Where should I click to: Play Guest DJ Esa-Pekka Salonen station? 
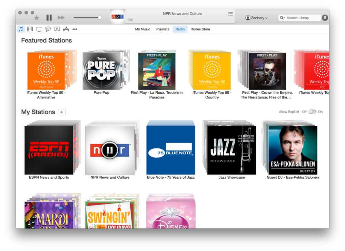coord(293,150)
